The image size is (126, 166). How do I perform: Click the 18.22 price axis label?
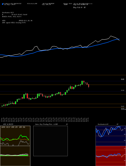coord(123,90)
